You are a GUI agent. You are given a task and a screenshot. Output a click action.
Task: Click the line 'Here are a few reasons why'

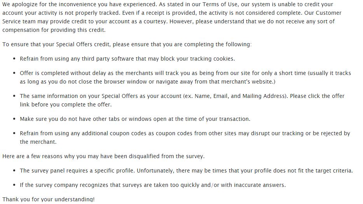point(103,156)
